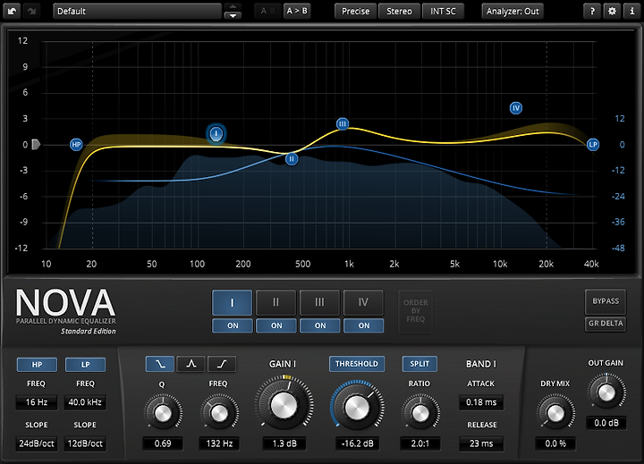The width and height of the screenshot is (644, 464).
Task: Toggle the SPLIT button
Action: pyautogui.click(x=419, y=364)
